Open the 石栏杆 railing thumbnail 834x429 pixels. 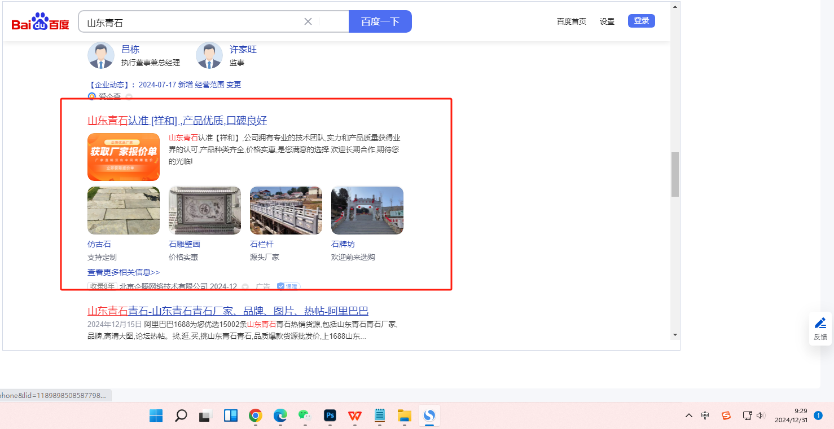point(286,210)
